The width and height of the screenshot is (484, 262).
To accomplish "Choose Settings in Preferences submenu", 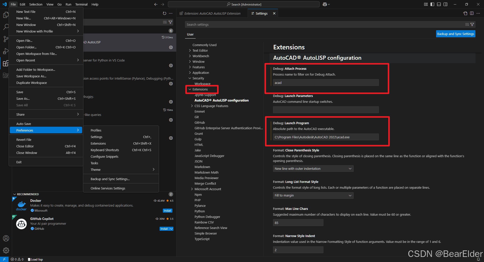I will (121, 137).
